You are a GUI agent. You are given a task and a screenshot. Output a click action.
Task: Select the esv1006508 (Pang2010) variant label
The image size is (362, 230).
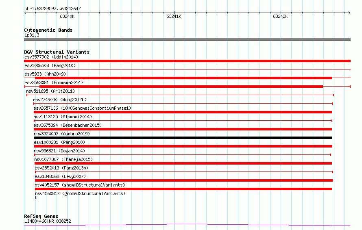point(50,65)
